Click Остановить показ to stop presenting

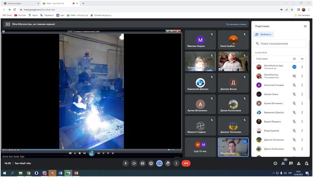[x=236, y=24]
